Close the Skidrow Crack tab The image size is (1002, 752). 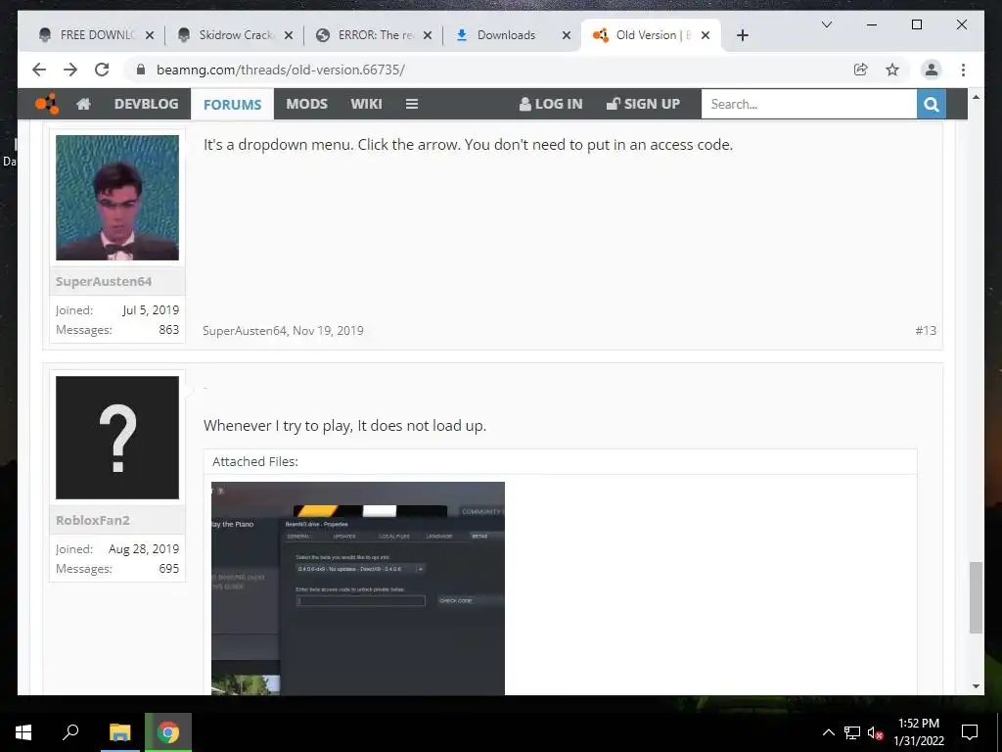pyautogui.click(x=289, y=35)
